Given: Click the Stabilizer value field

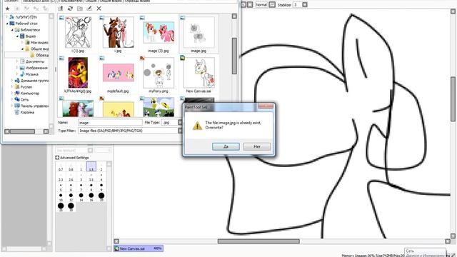Looking at the screenshot, I should 297,5.
